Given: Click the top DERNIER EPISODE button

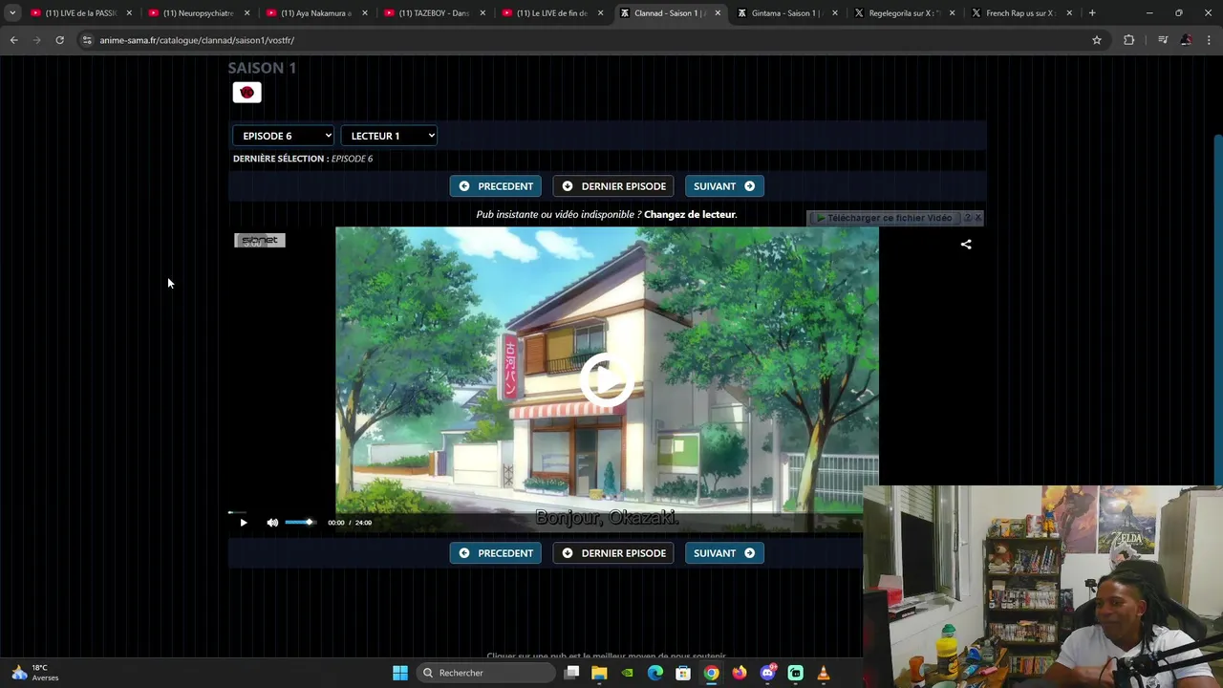Looking at the screenshot, I should 613,186.
